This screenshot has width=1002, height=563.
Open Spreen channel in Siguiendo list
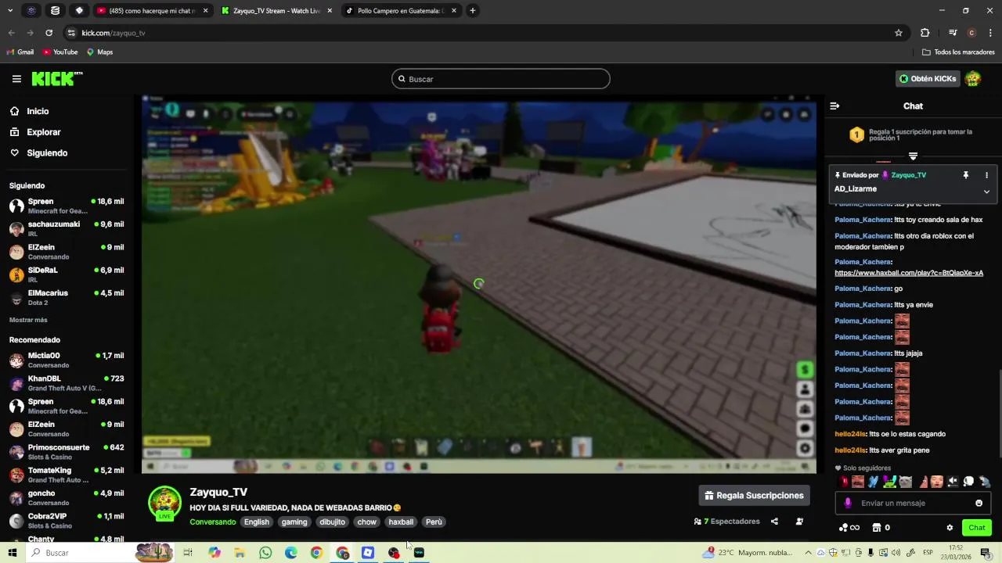pos(67,206)
